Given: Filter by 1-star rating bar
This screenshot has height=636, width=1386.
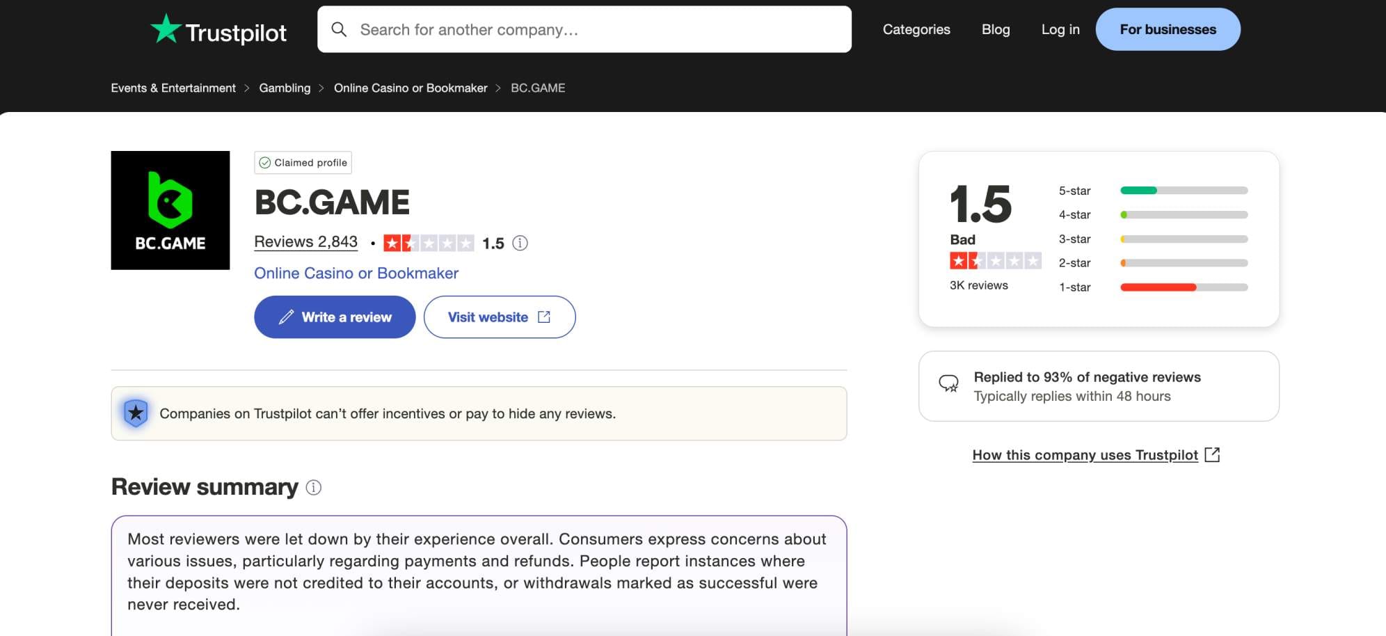Looking at the screenshot, I should point(1184,287).
